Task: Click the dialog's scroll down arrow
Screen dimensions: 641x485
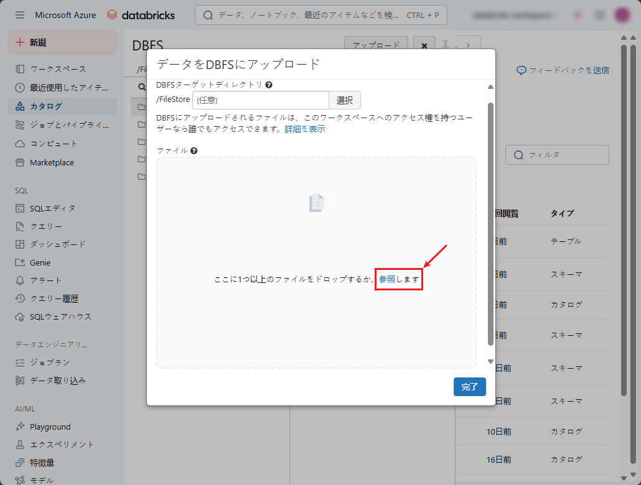Action: 490,361
